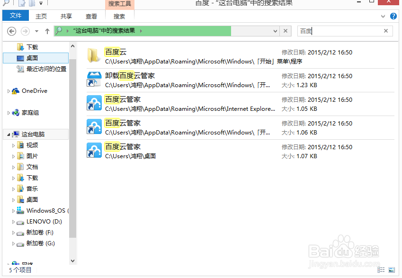Select 百度云管家 icon in Internet Explorer path
This screenshot has height=278, width=402.
click(x=94, y=103)
